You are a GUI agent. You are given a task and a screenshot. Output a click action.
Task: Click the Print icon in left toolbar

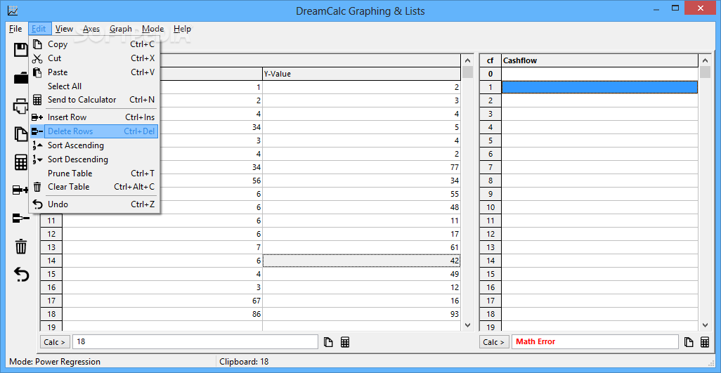(21, 107)
